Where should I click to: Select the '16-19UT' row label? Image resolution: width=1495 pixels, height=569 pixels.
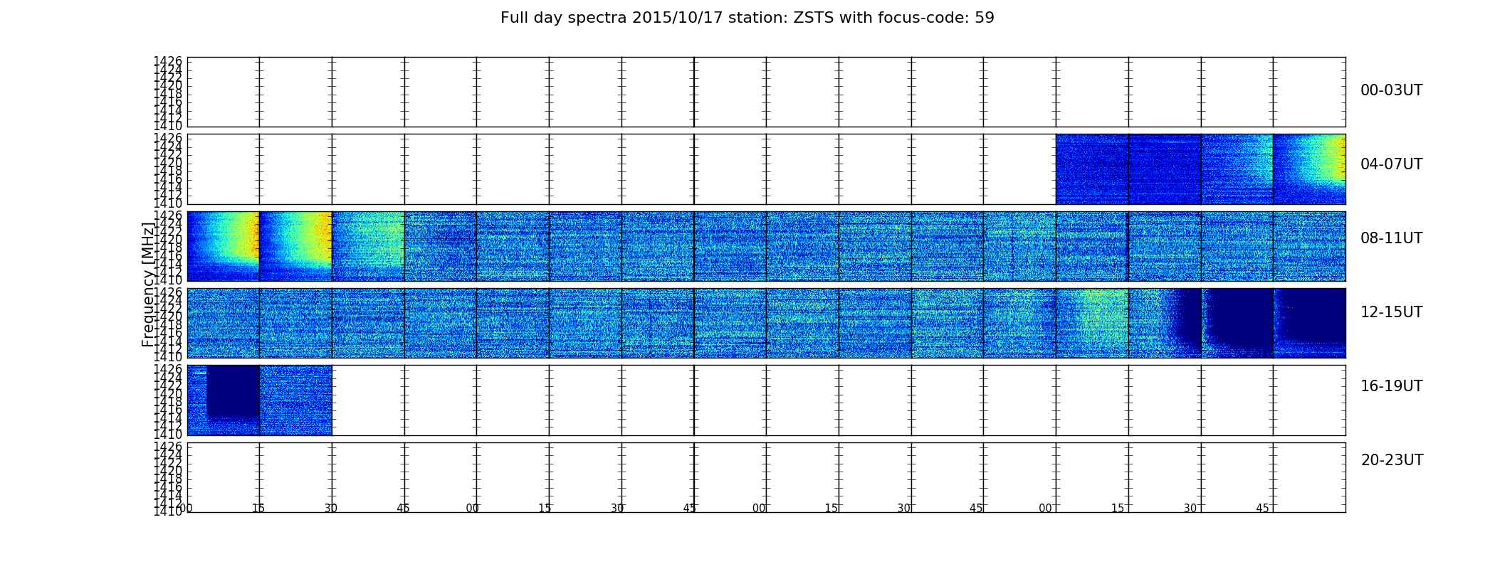1391,386
